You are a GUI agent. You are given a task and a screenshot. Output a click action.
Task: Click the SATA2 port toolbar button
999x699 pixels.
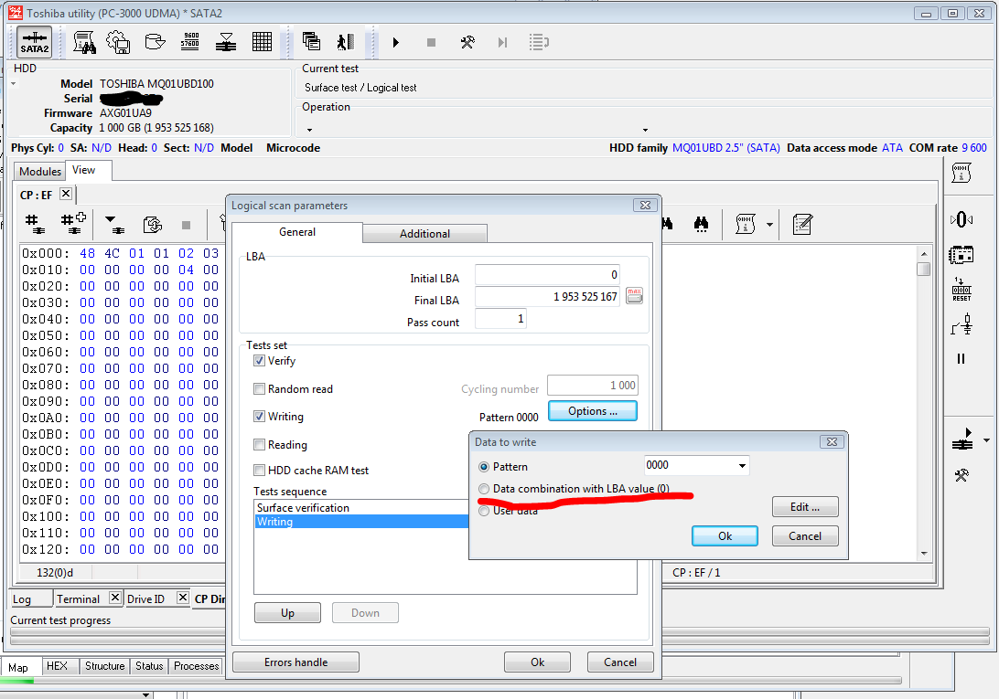(x=35, y=43)
